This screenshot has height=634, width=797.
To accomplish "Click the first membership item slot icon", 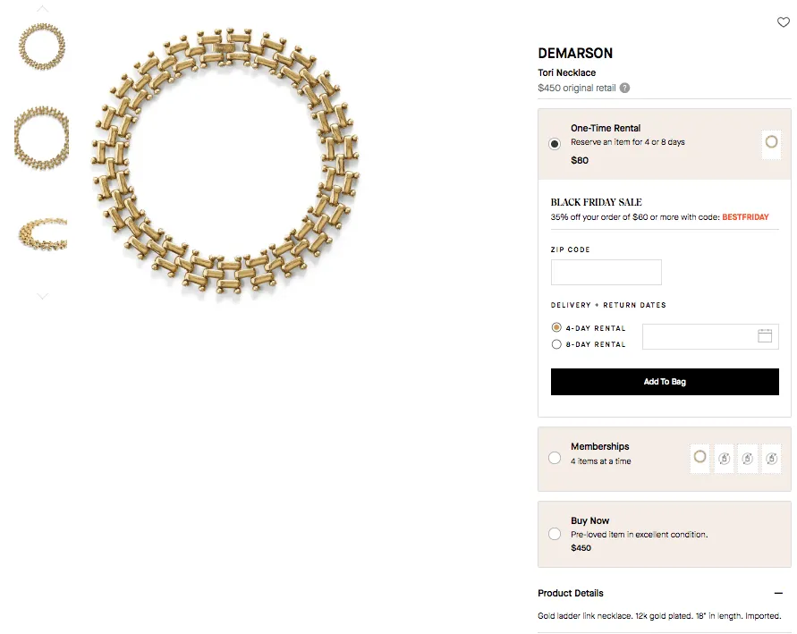I will coord(699,458).
